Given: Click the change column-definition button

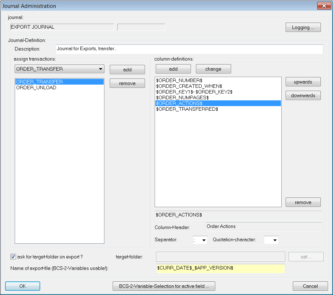Looking at the screenshot, I should tap(213, 69).
